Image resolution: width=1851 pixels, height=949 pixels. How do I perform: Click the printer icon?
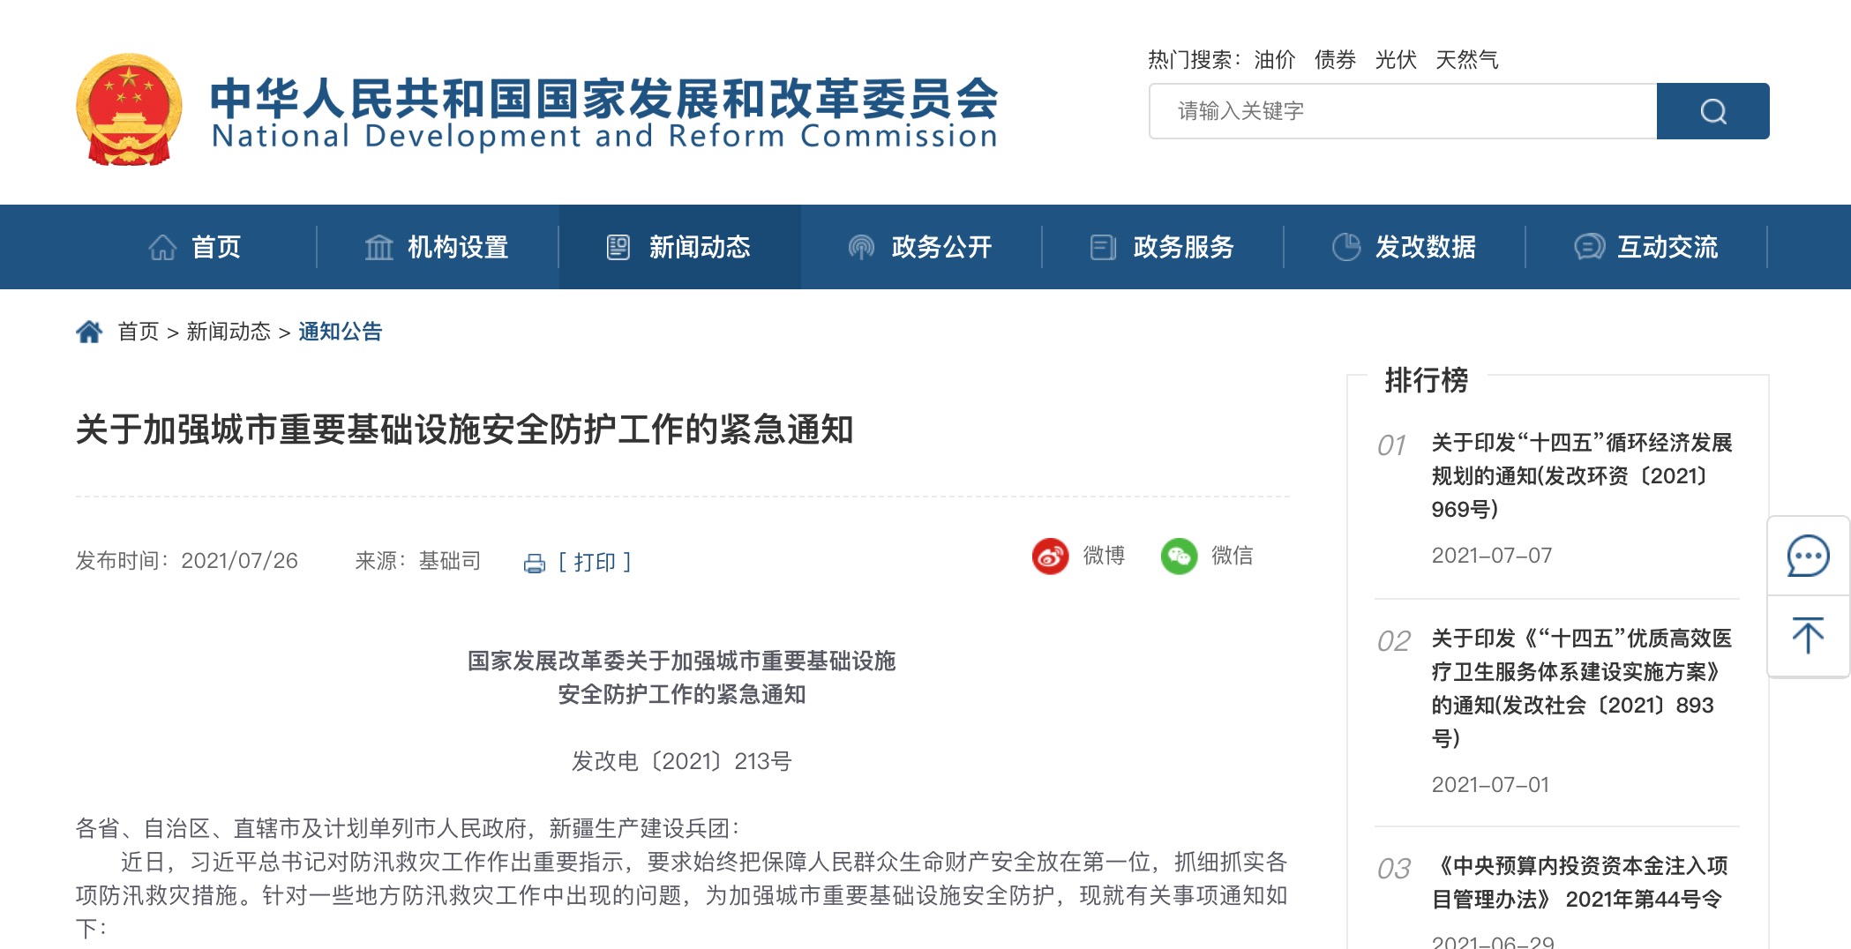pos(535,564)
